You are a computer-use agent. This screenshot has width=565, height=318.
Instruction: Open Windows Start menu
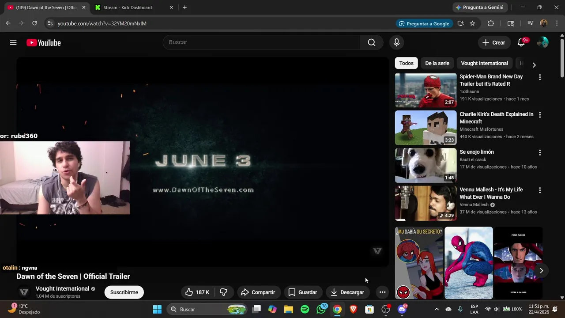157,310
